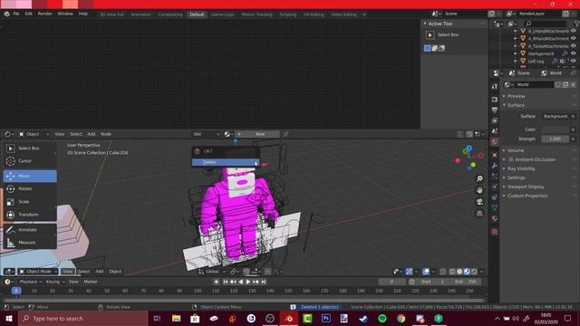This screenshot has height=326, width=580.
Task: Open the Global transform orientation dropdown
Action: coord(212,272)
